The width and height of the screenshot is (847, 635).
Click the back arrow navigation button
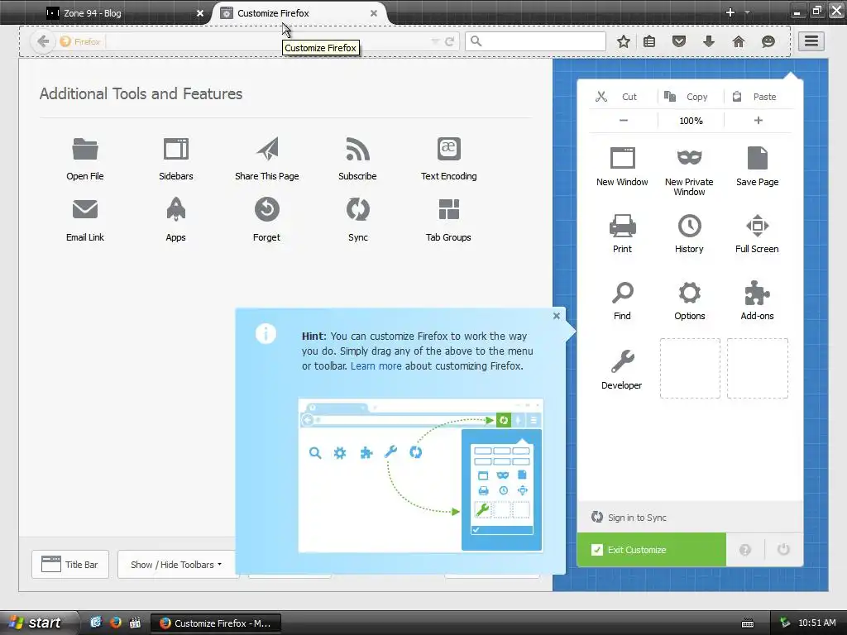(x=43, y=41)
